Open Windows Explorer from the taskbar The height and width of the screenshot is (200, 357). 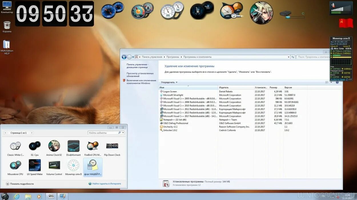(x=28, y=196)
